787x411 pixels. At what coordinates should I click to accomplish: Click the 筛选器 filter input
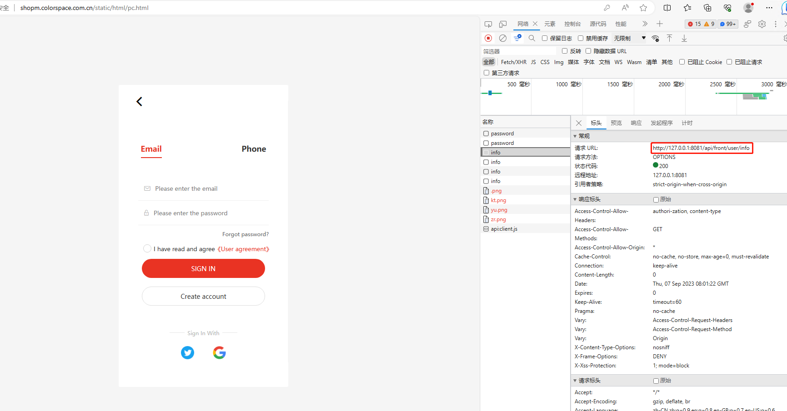click(x=519, y=51)
